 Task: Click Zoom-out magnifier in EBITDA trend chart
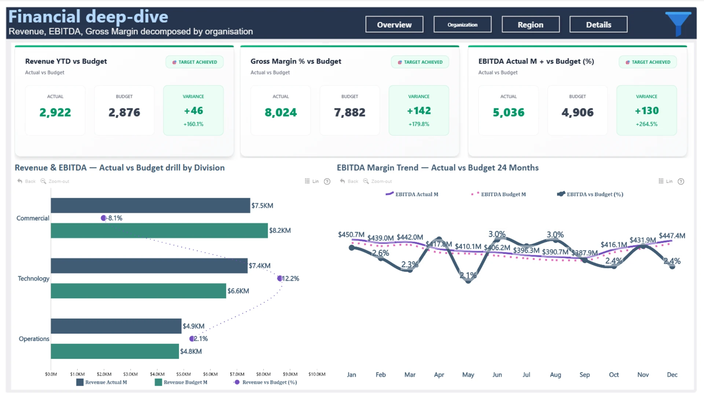(x=366, y=181)
